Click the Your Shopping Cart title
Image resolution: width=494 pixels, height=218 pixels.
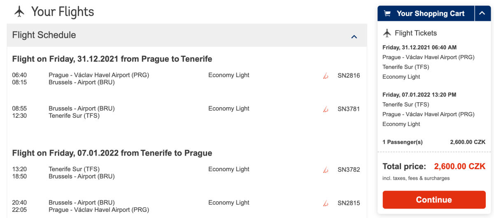(430, 14)
